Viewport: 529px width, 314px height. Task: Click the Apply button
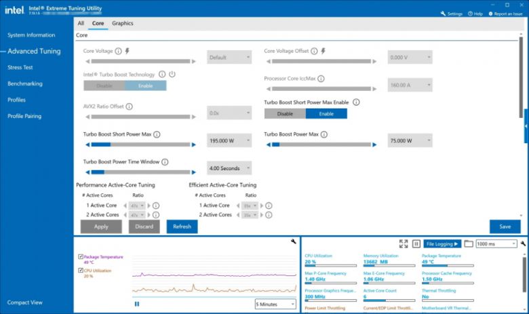(x=101, y=227)
